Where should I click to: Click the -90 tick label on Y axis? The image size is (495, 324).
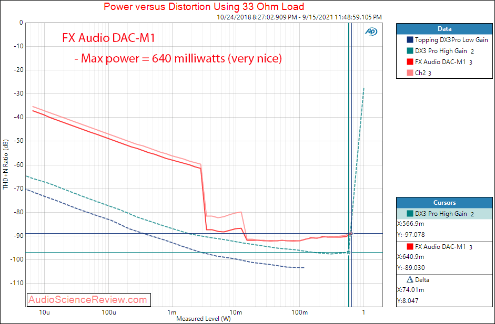click(x=18, y=236)
